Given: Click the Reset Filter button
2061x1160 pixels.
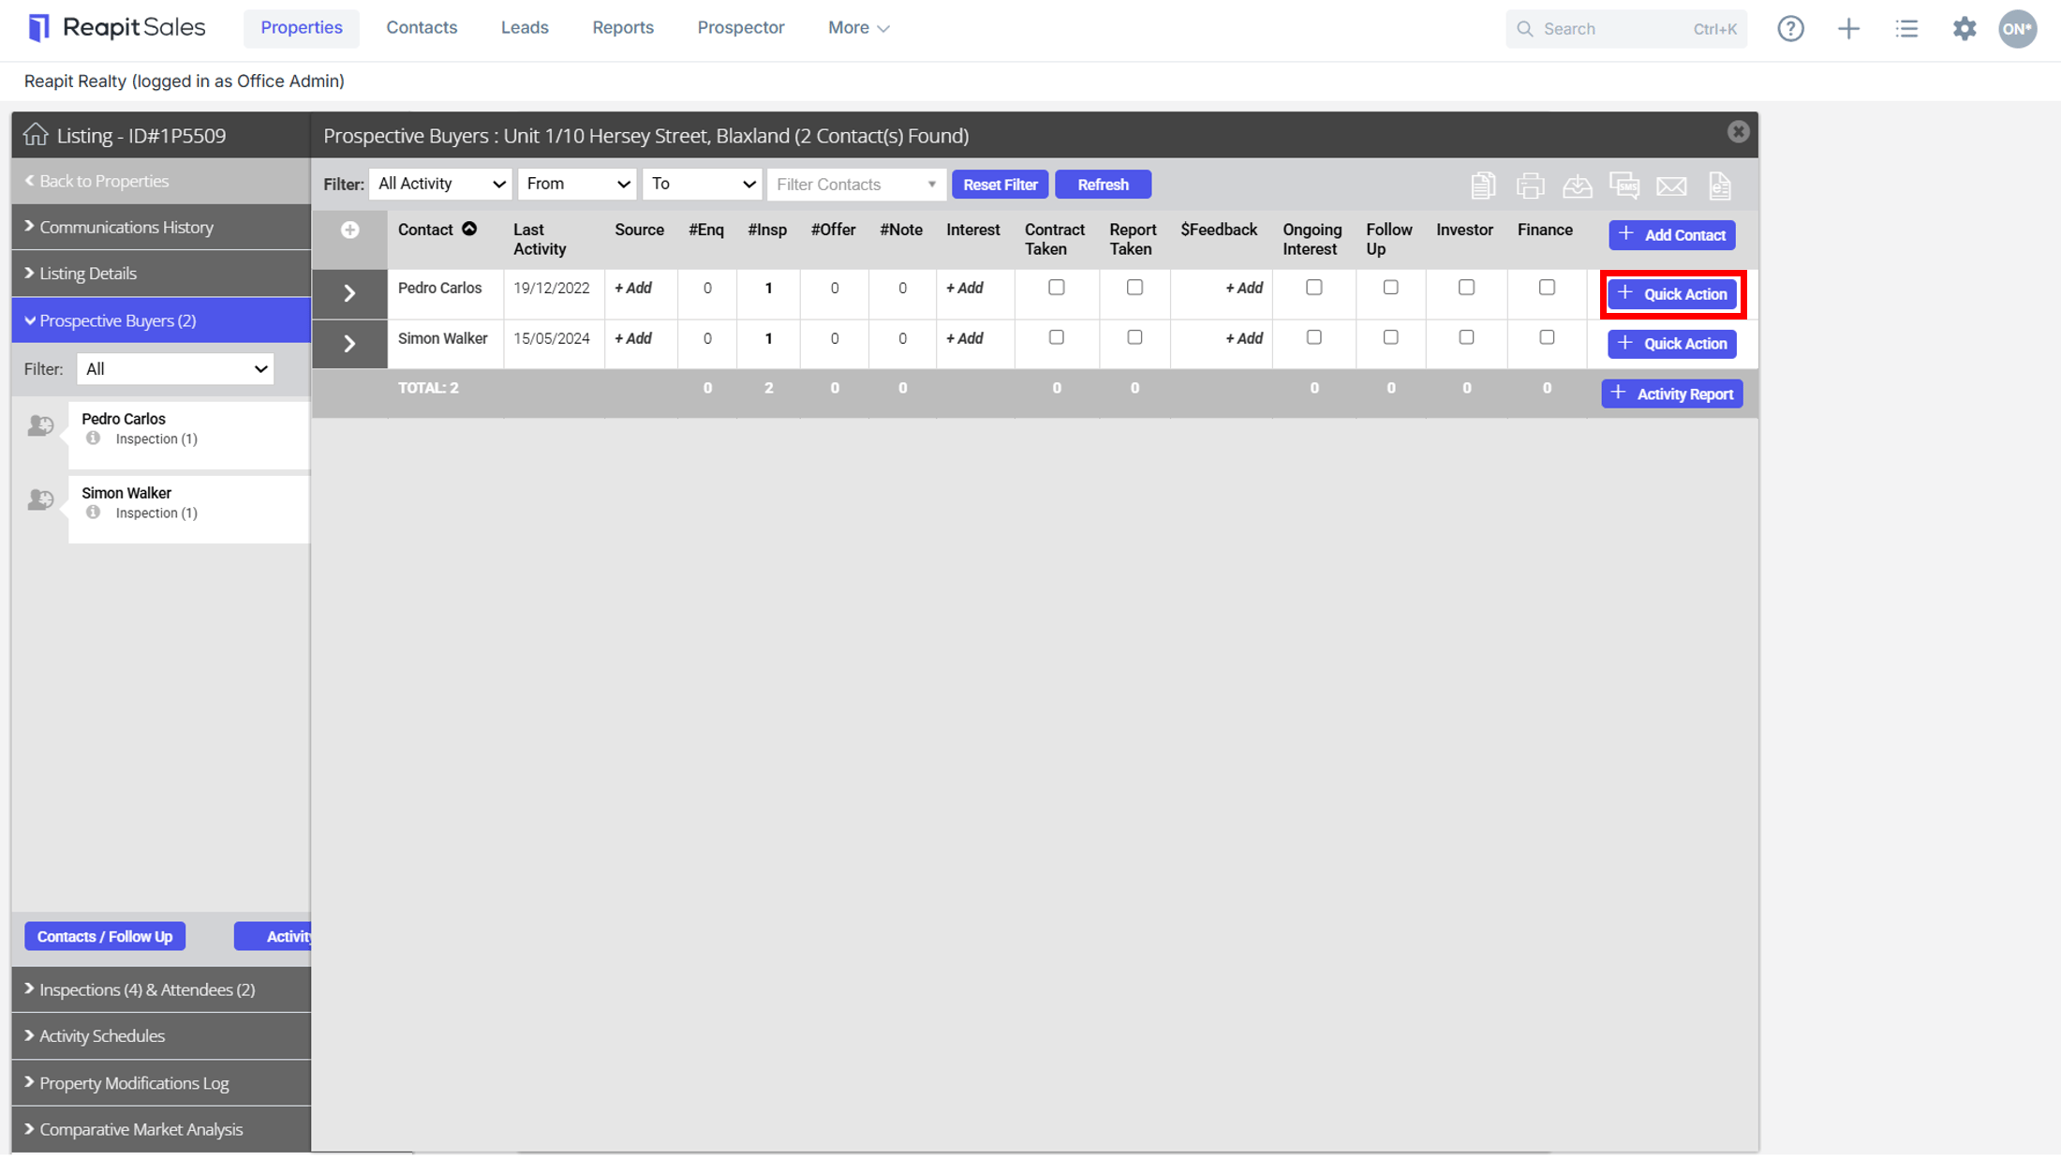Looking at the screenshot, I should click(x=1000, y=185).
